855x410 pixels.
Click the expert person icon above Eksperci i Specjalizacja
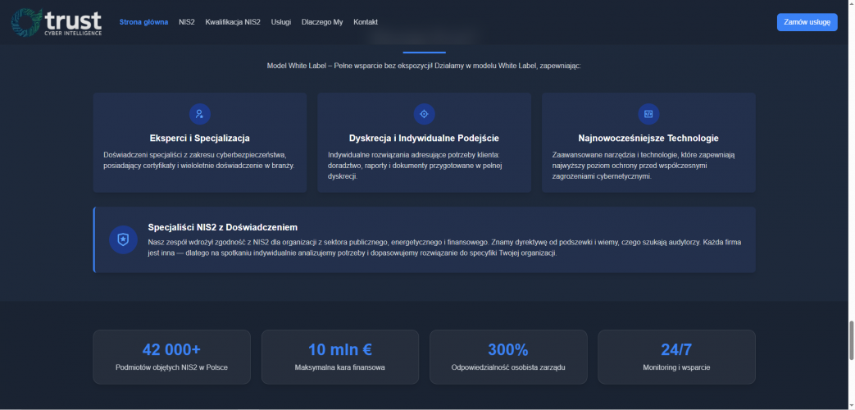click(x=199, y=114)
